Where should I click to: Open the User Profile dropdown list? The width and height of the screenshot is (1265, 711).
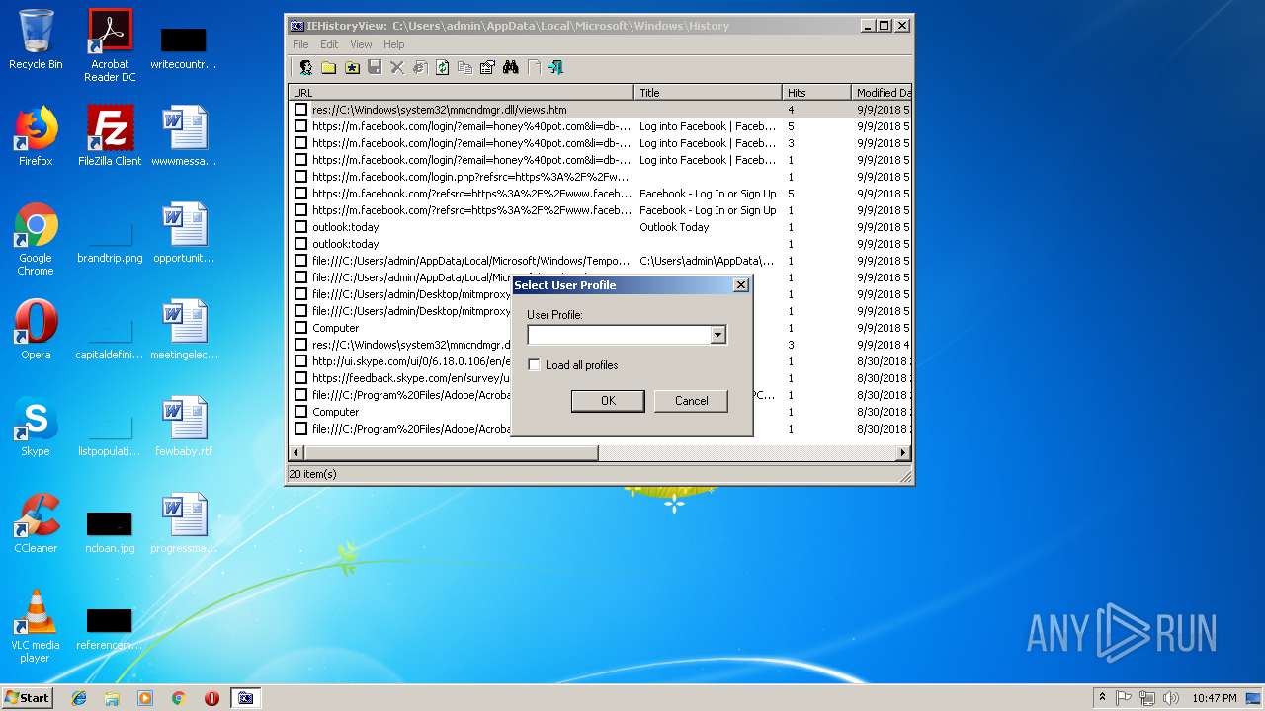(x=718, y=335)
